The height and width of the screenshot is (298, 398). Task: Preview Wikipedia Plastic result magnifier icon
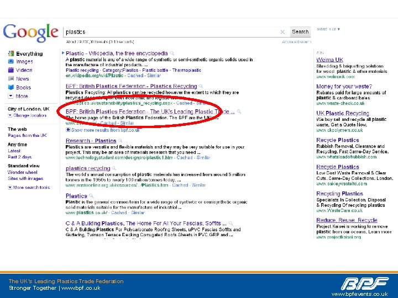pos(172,53)
